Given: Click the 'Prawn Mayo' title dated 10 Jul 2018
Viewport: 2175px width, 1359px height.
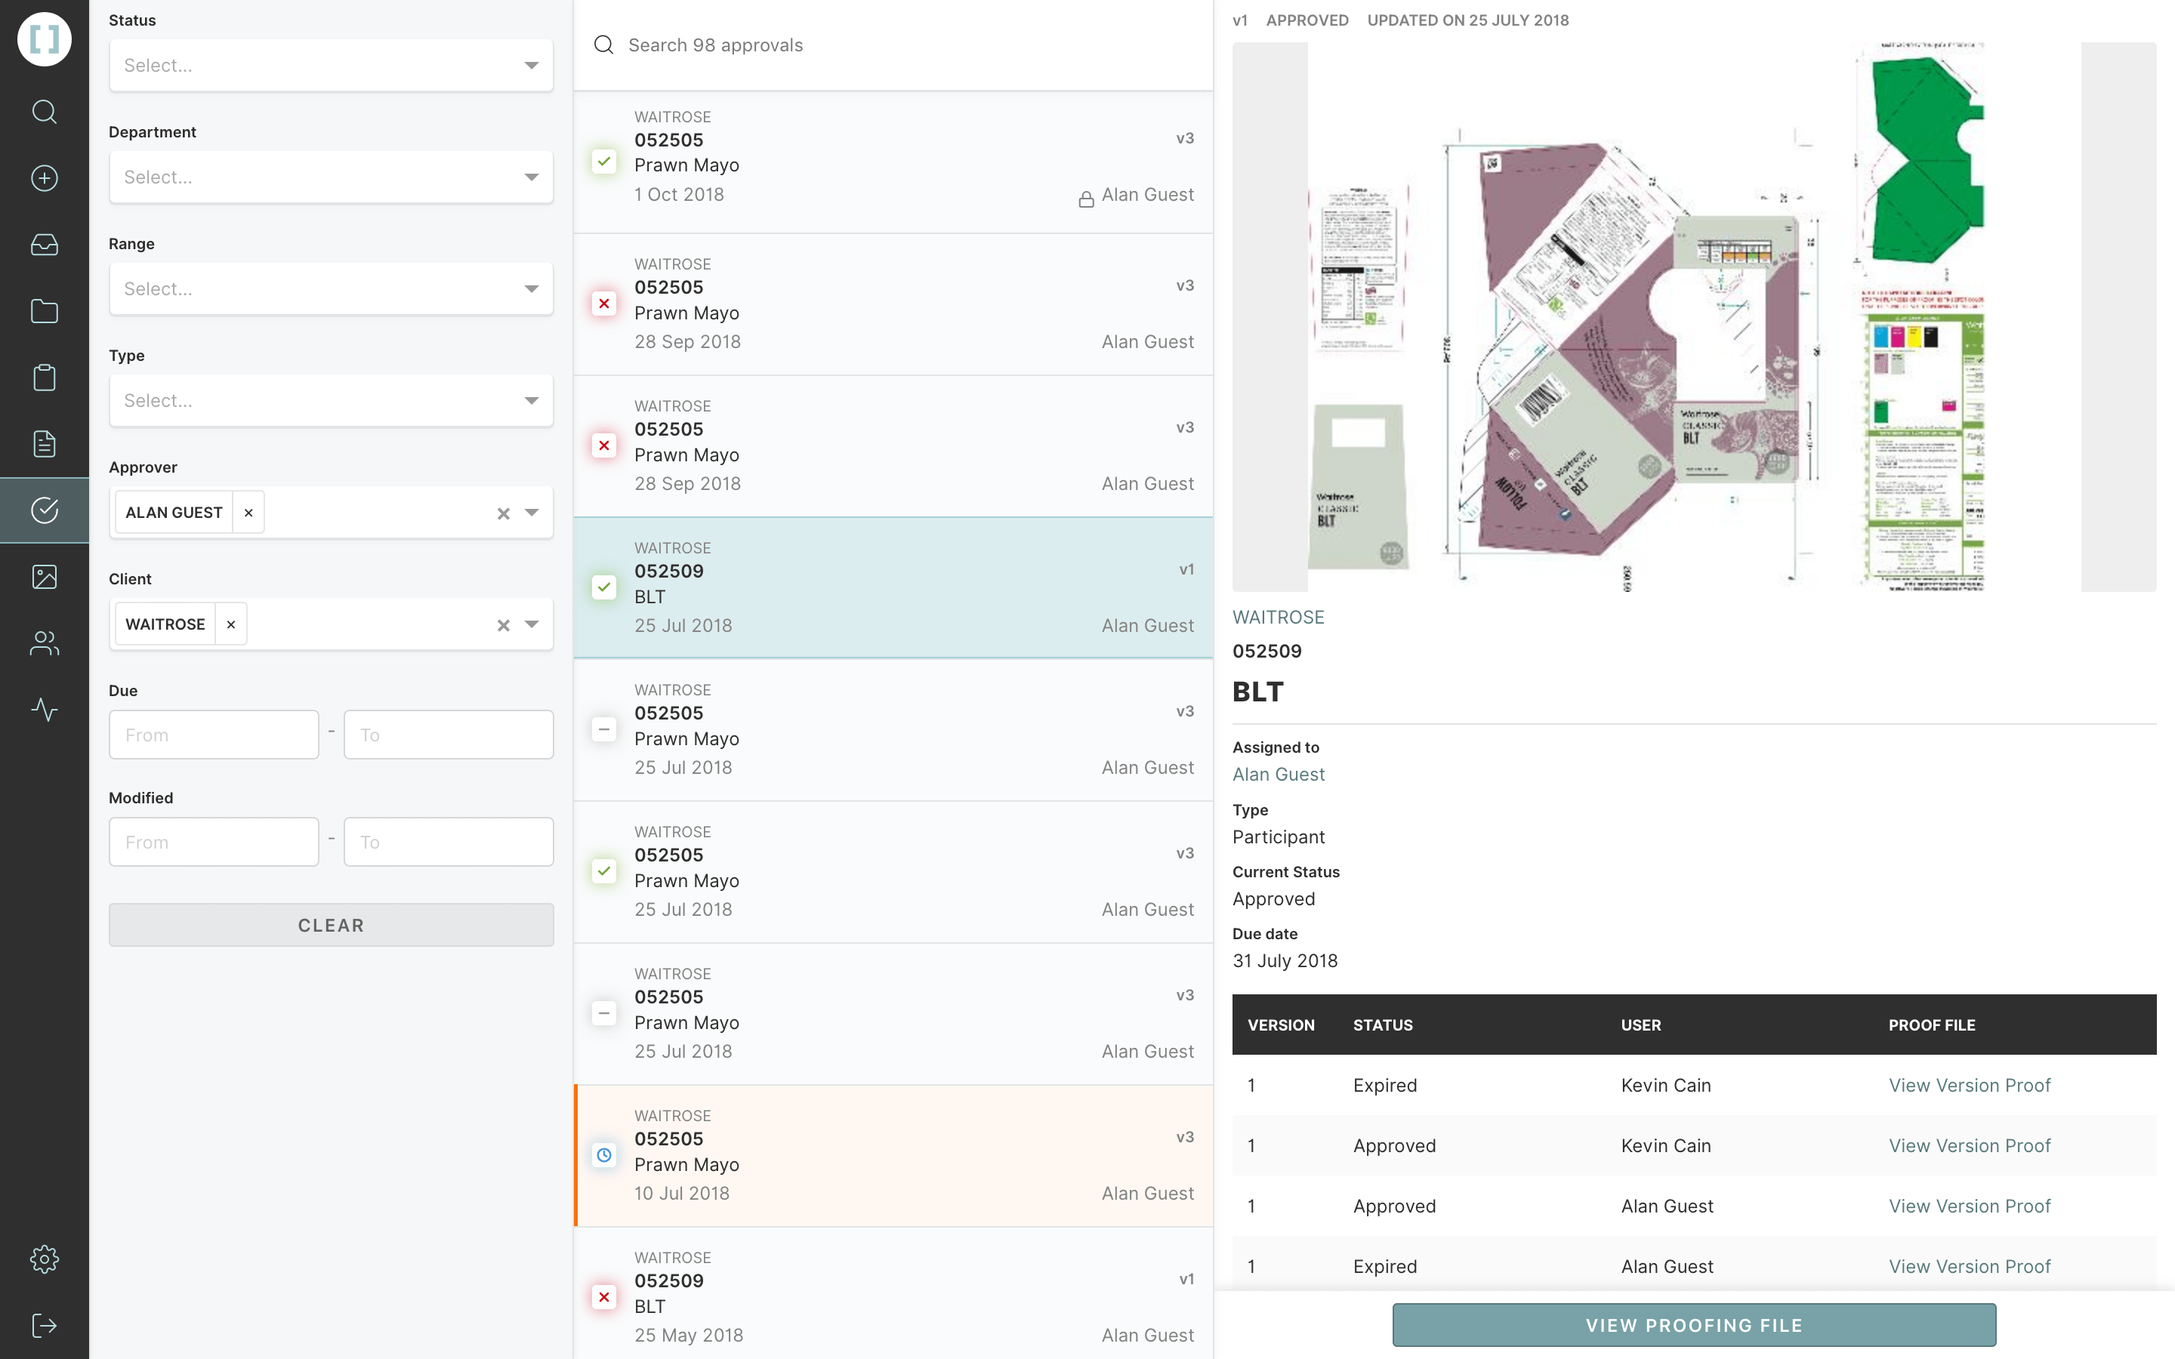Looking at the screenshot, I should [686, 1164].
